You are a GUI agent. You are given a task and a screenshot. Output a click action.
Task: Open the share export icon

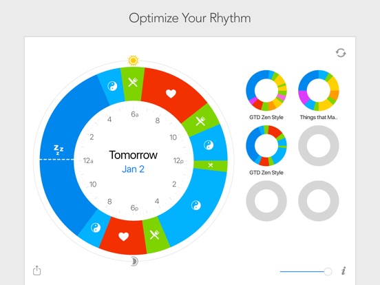pyautogui.click(x=37, y=271)
